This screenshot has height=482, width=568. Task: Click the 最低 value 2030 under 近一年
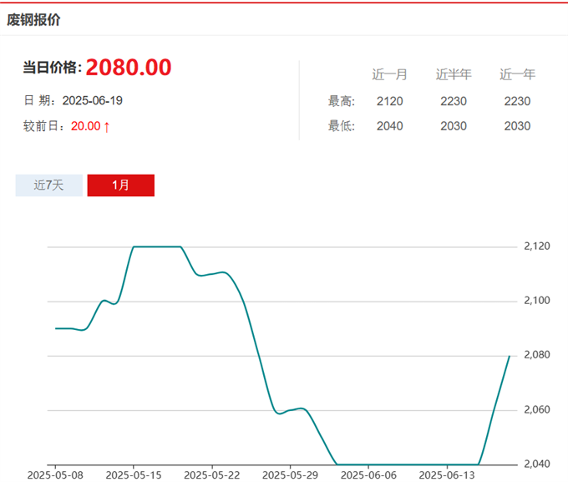(517, 126)
